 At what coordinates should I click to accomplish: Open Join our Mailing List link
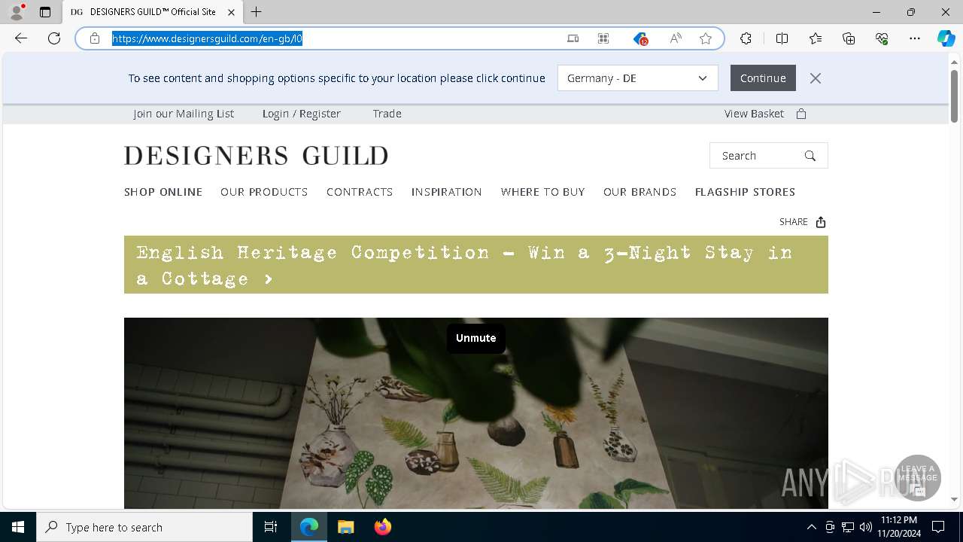184,114
